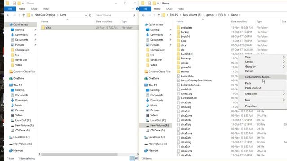
Task: Switch to large icons view in left window
Action: 136,158
